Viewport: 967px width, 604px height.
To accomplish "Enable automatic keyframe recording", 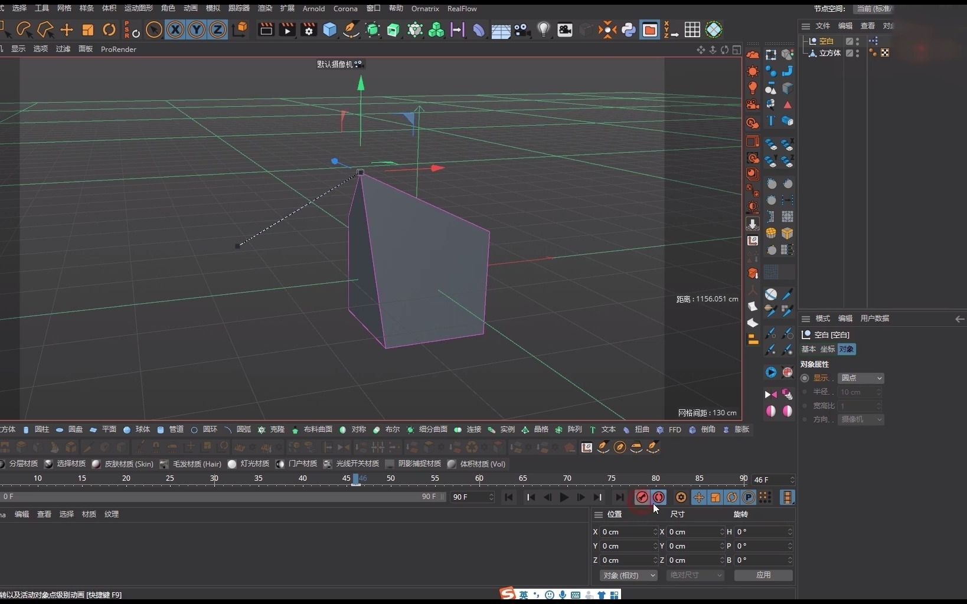I will [x=659, y=497].
